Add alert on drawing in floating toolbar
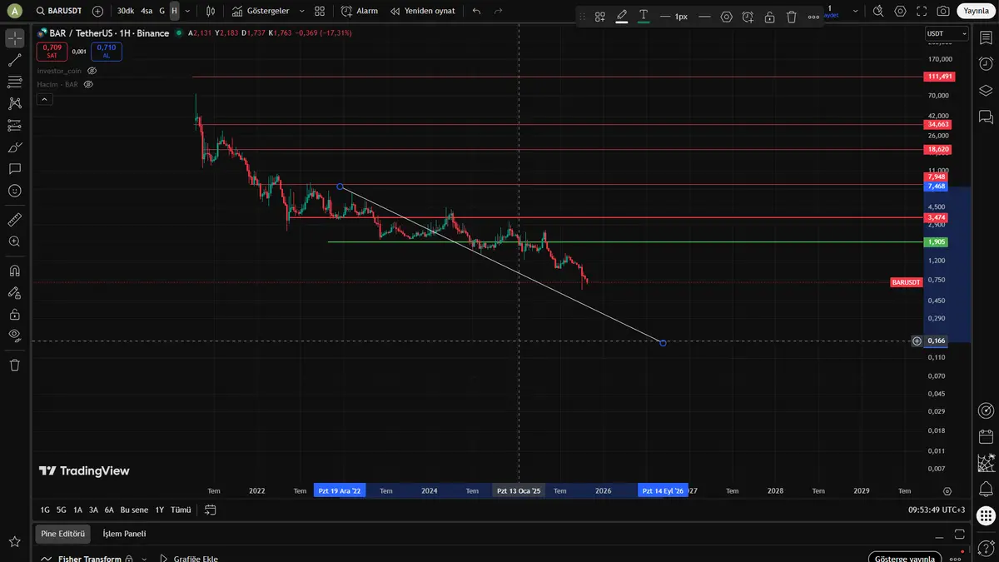 pos(748,17)
